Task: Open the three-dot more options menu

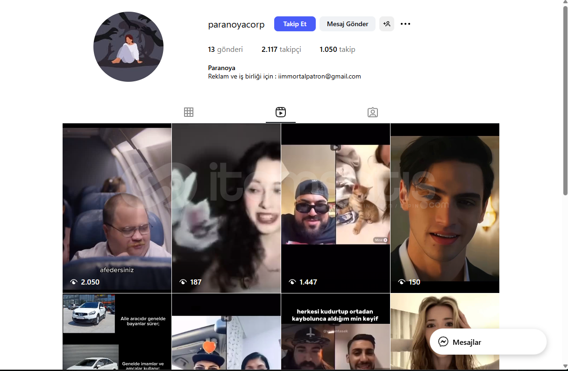Action: [405, 24]
